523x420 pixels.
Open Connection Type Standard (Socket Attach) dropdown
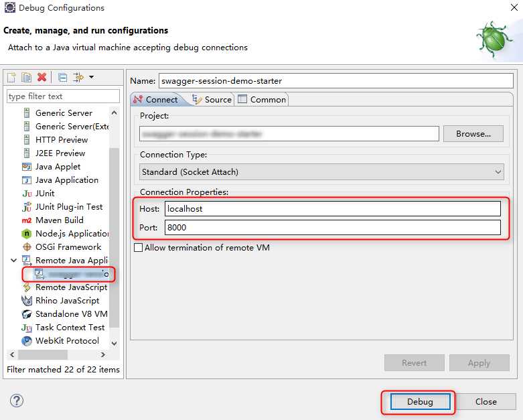[x=321, y=171]
